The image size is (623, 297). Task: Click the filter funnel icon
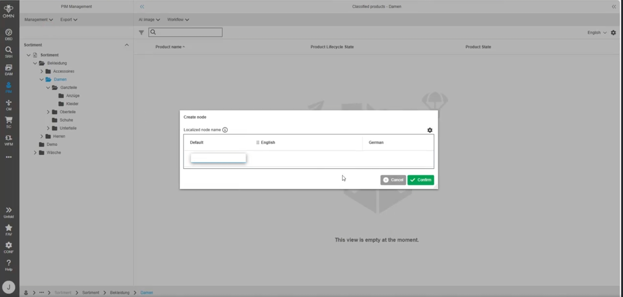141,32
